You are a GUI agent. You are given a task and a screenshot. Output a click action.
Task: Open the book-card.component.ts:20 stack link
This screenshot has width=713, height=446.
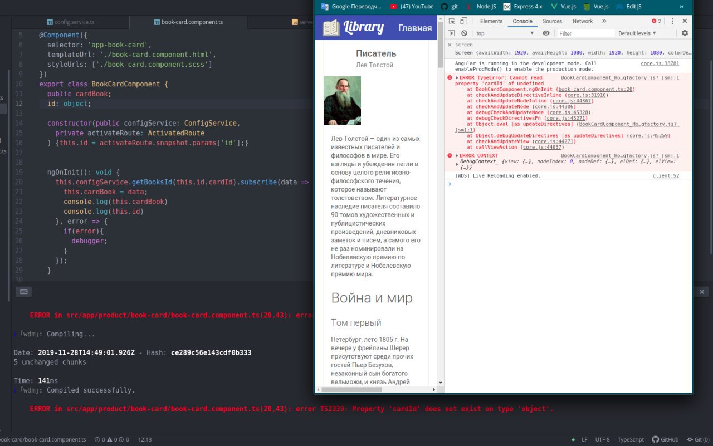coord(595,89)
